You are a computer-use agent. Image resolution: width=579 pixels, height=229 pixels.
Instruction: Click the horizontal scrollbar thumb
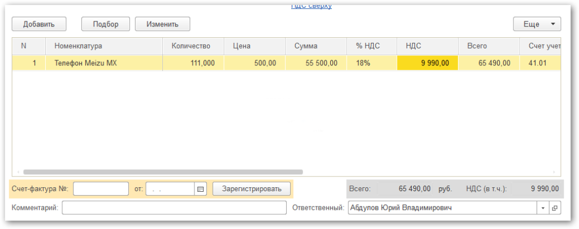click(x=163, y=172)
